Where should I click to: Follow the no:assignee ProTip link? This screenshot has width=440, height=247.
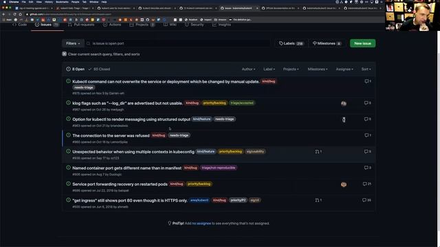point(201,224)
